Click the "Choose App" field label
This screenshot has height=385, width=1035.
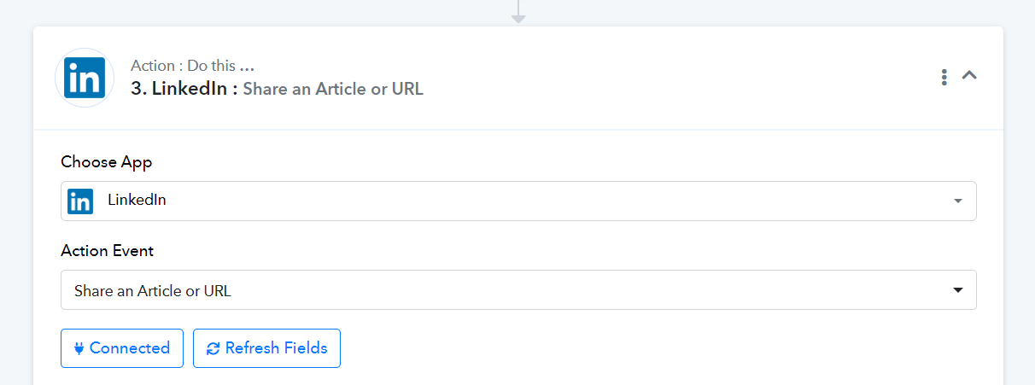107,162
